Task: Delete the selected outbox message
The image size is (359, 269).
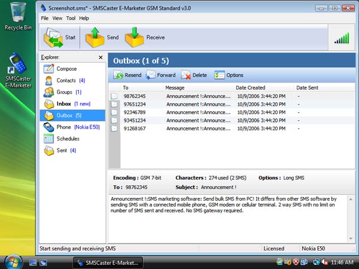Action: click(194, 75)
